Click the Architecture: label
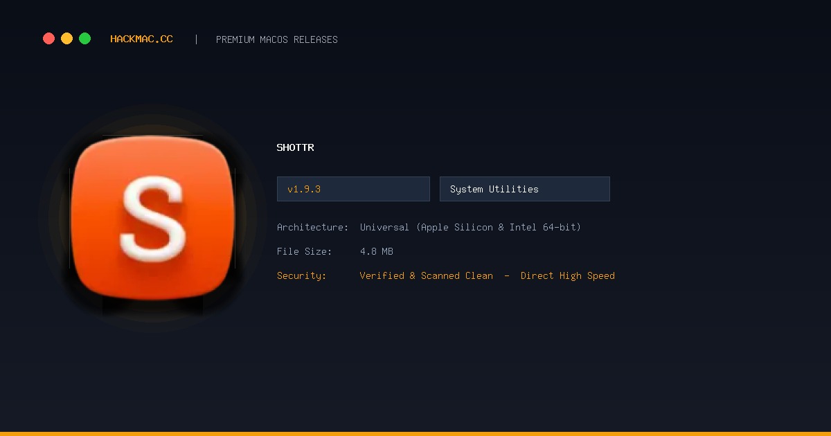Screen dimensions: 831x436 click(x=312, y=227)
